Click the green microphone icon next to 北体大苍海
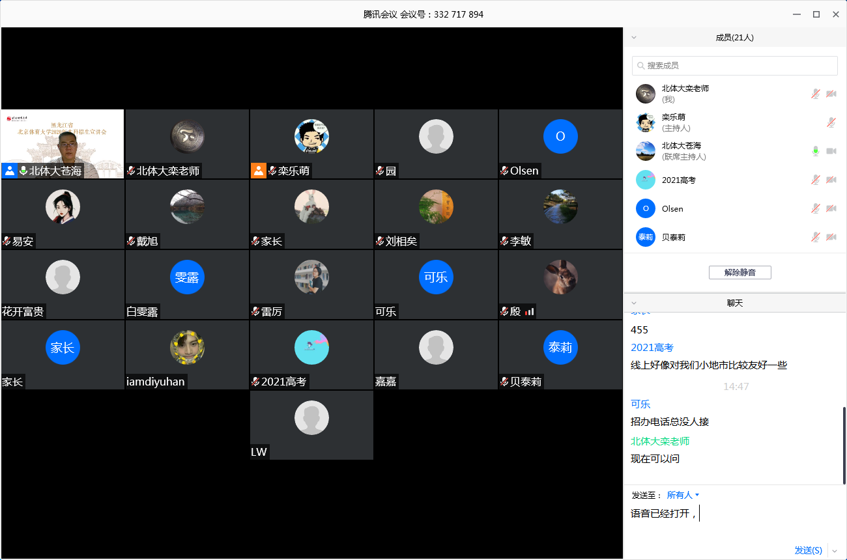This screenshot has height=560, width=847. point(815,150)
